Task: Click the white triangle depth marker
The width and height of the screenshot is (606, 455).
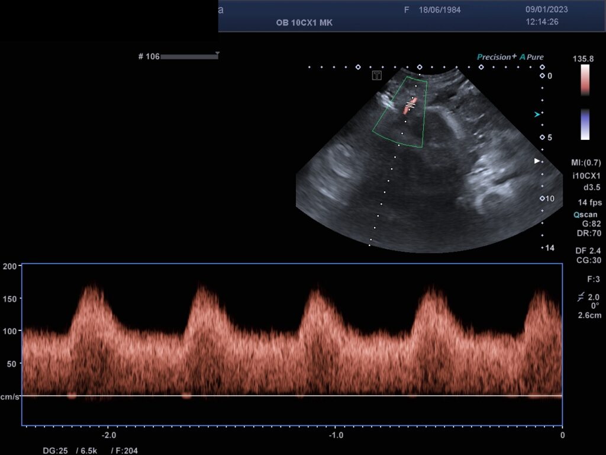Action: [537, 161]
